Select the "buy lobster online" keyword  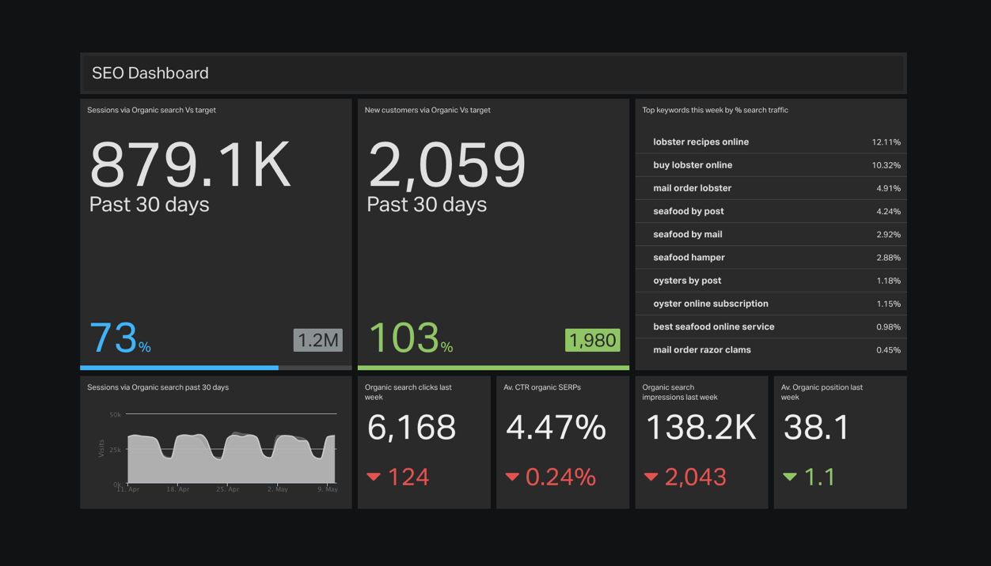click(x=693, y=165)
